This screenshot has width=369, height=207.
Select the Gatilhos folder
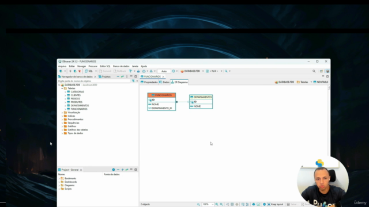(71, 126)
